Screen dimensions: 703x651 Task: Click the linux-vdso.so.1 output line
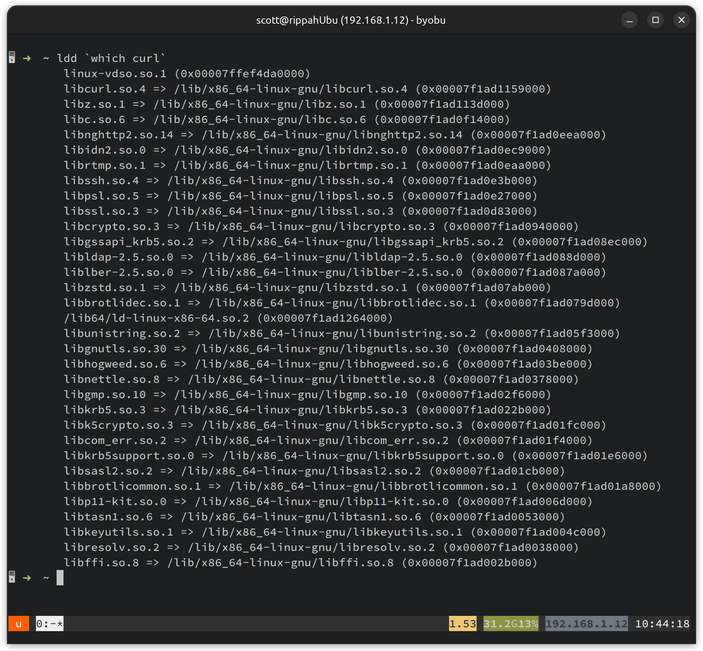pos(115,74)
